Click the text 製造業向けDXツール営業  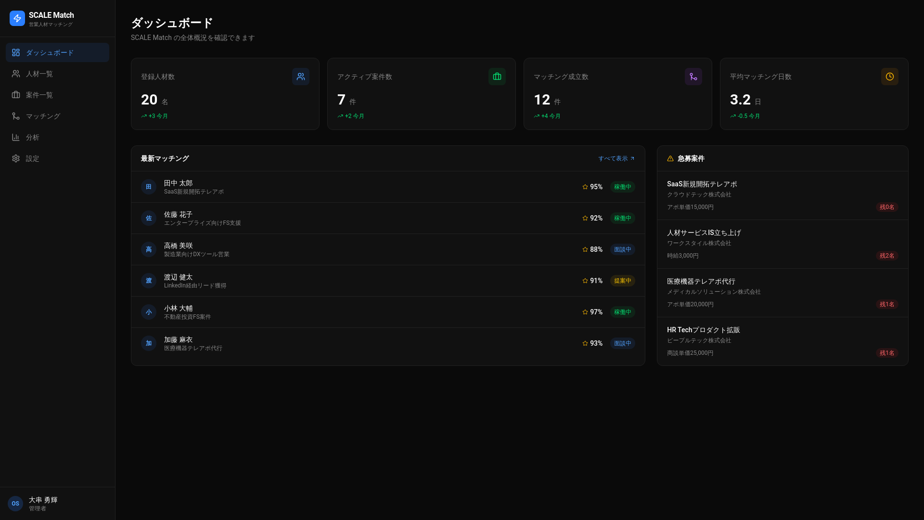pyautogui.click(x=196, y=254)
